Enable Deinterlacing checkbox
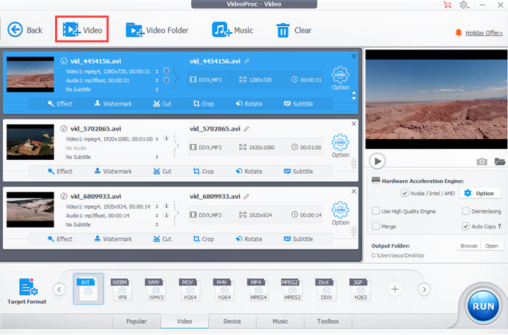Screen dimensions: 508x335 (466, 211)
